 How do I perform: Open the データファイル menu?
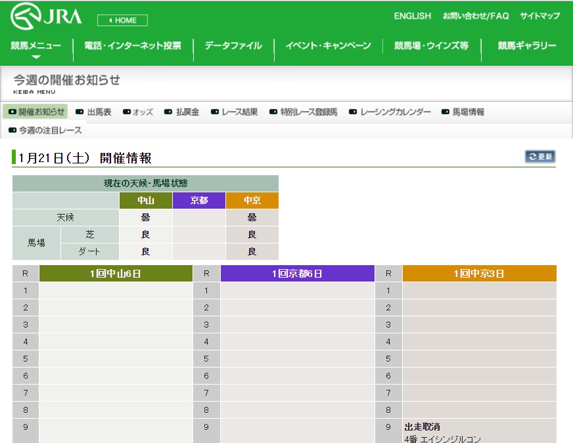point(233,46)
